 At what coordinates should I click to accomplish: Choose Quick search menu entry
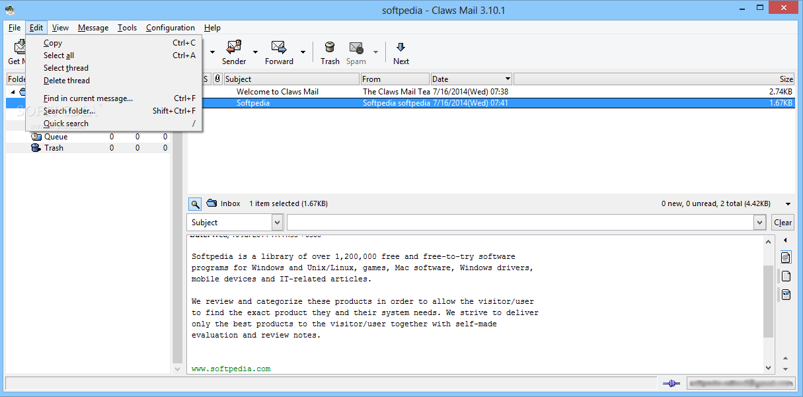point(114,124)
